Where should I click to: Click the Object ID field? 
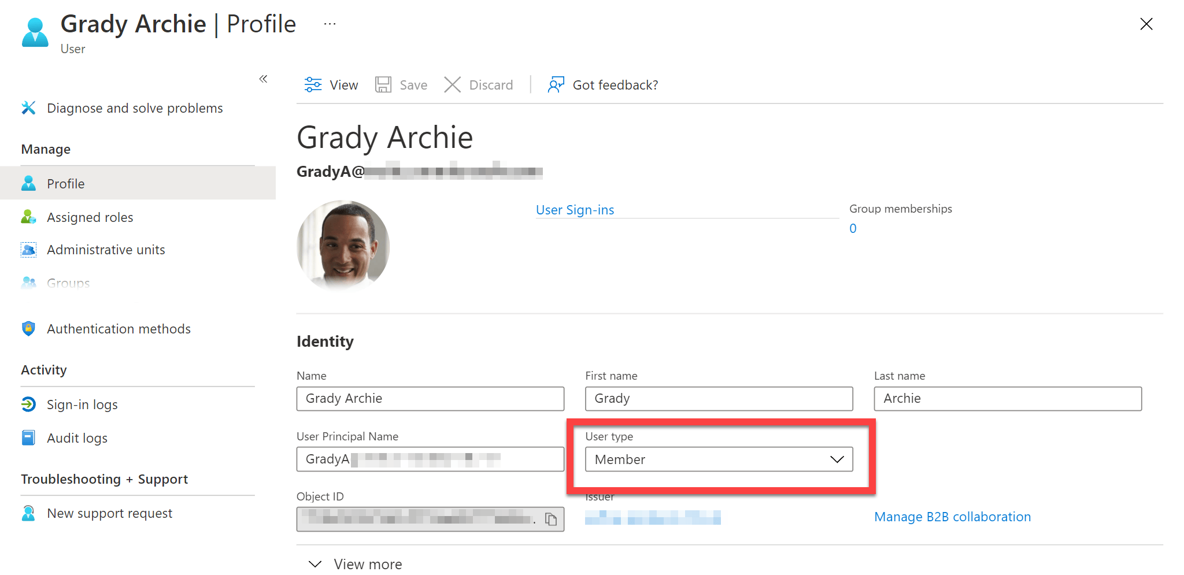(430, 519)
